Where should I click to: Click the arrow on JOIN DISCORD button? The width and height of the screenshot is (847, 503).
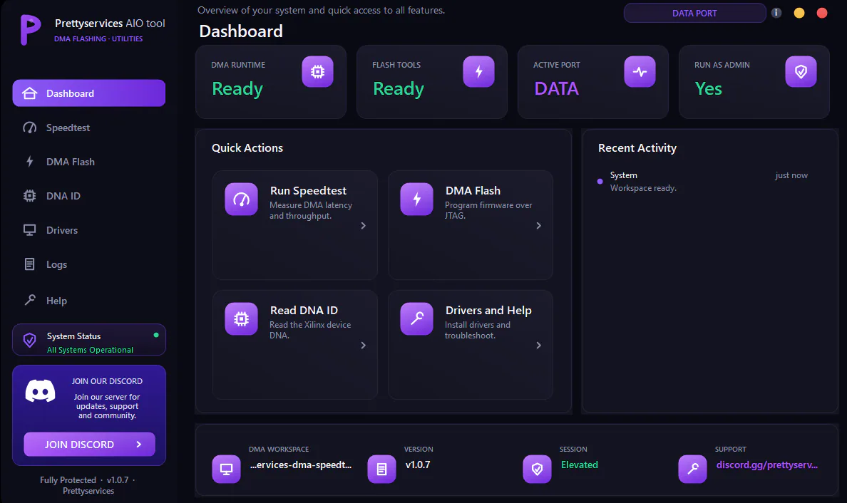coord(139,444)
